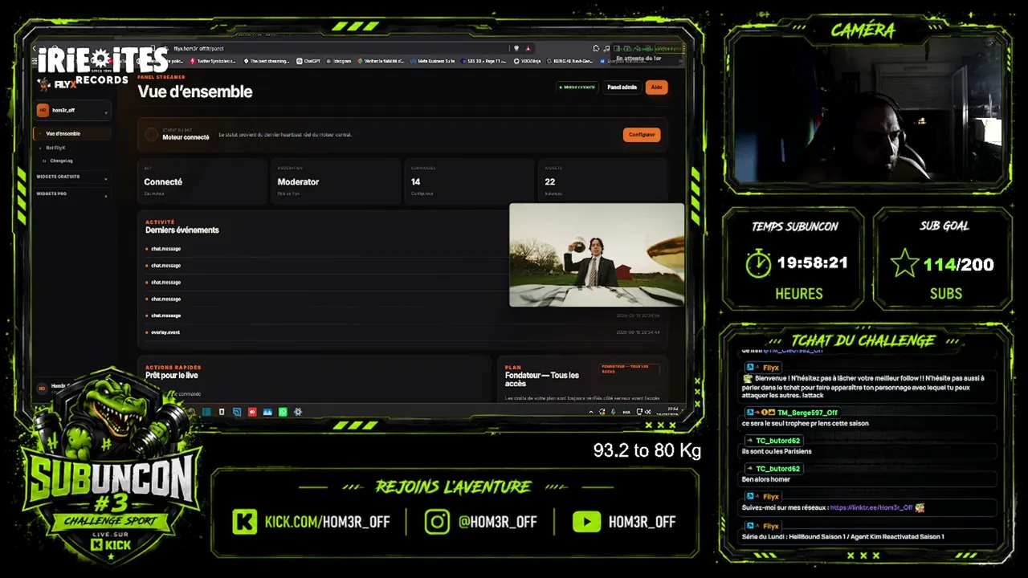This screenshot has height=578, width=1028.
Task: Open the Settings gear in the taskbar
Action: tap(298, 412)
